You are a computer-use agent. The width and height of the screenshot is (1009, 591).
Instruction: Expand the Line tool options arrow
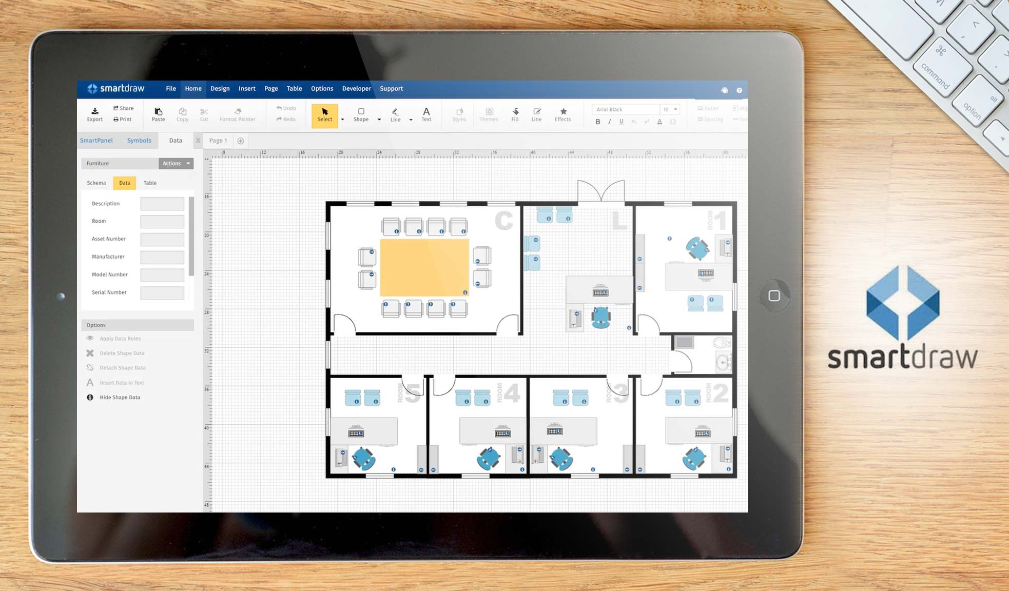click(x=410, y=119)
